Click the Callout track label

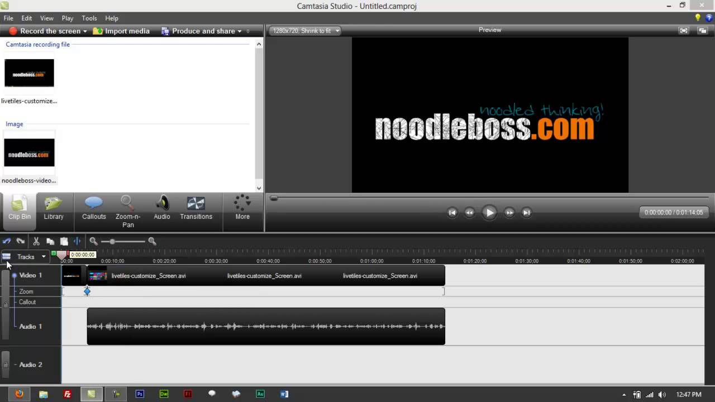[27, 302]
